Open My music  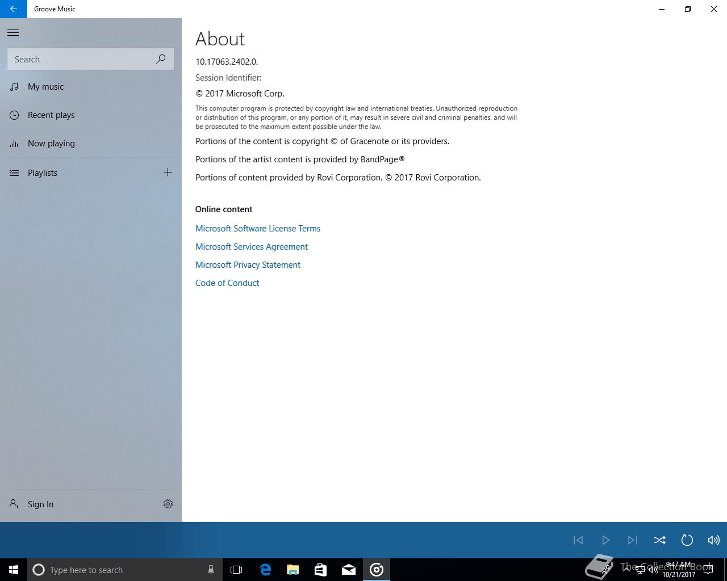click(91, 87)
